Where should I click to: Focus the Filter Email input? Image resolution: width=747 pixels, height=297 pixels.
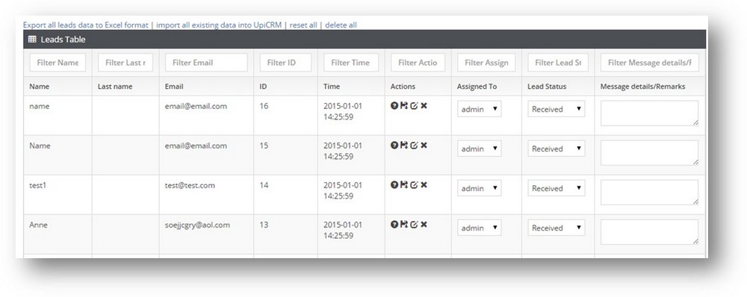pos(206,63)
